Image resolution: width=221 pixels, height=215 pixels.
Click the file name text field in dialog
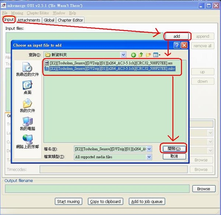[110, 149]
